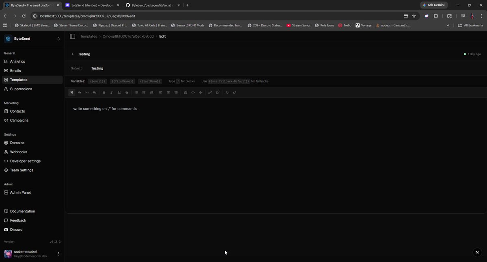Open Analytics in the sidebar
The image size is (487, 262).
click(x=32, y=61)
